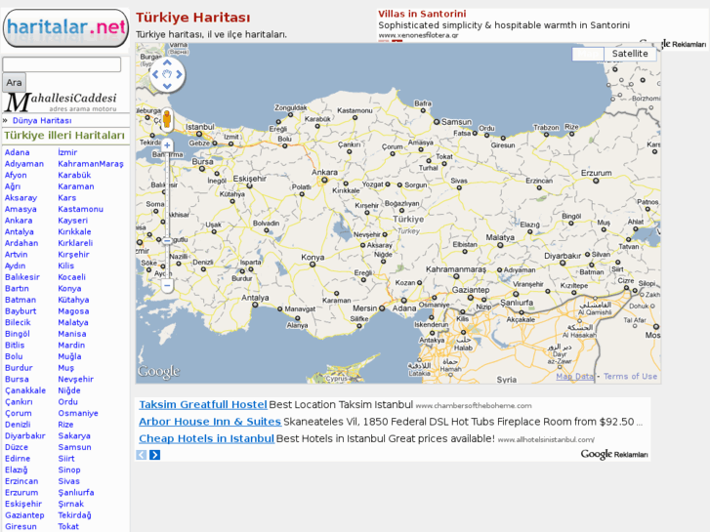
Task: Open the Balıkesir map link
Action: coord(22,277)
